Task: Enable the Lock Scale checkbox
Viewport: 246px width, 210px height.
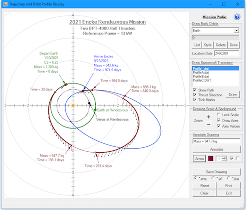Action: 219,115
